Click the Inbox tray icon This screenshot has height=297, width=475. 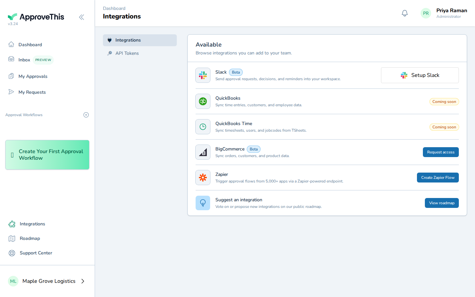click(x=11, y=59)
